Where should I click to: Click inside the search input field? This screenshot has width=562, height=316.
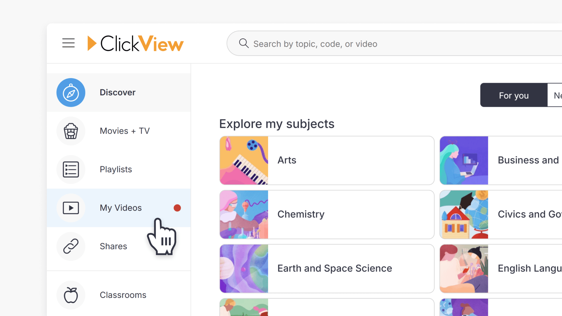[351, 43]
